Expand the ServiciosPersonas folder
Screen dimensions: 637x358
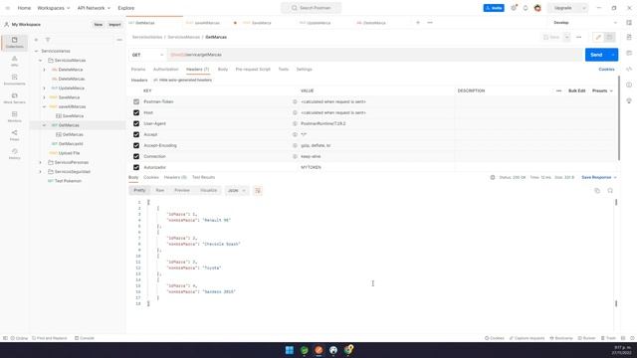click(40, 162)
